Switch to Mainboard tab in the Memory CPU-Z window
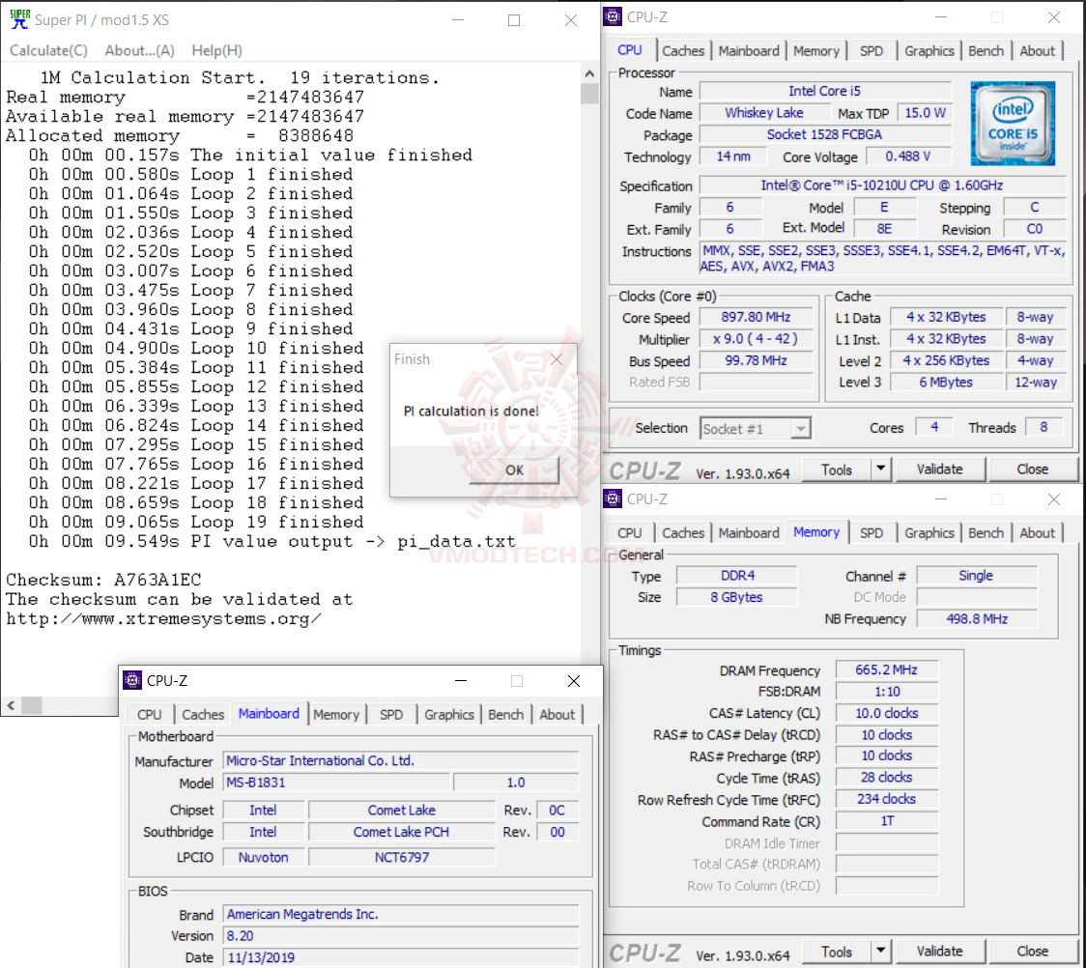Image resolution: width=1086 pixels, height=968 pixels. (x=749, y=532)
